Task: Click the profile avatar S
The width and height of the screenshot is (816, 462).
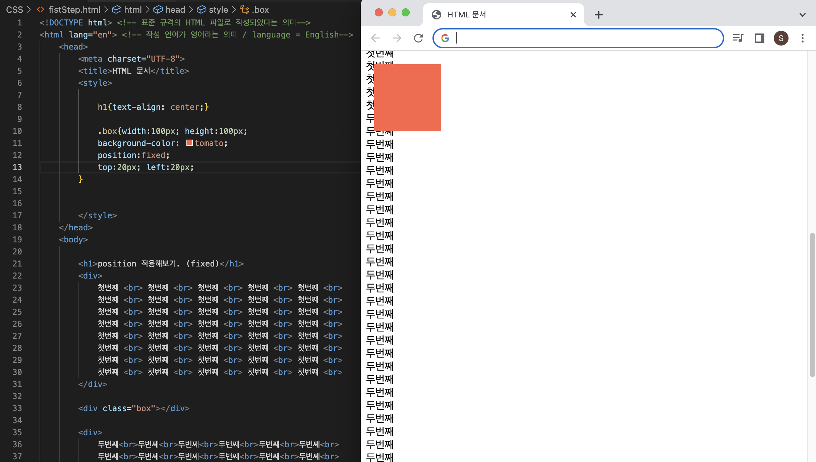Action: click(x=781, y=38)
